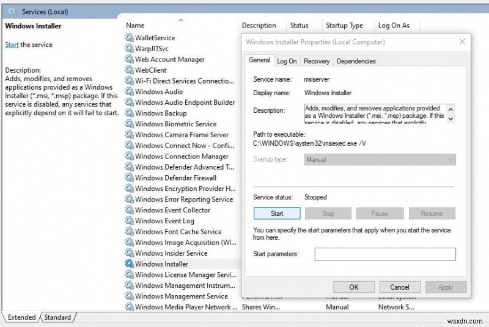Click the Stop service button

[x=328, y=214]
